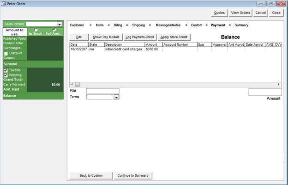Expand the Terms dropdown list
This screenshot has width=288, height=185.
coord(116,97)
